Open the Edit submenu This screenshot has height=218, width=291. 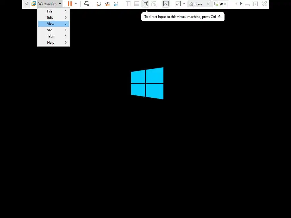54,17
